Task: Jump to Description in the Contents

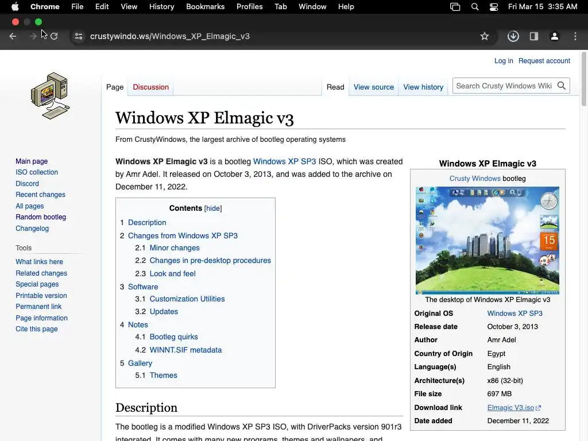Action: (147, 223)
